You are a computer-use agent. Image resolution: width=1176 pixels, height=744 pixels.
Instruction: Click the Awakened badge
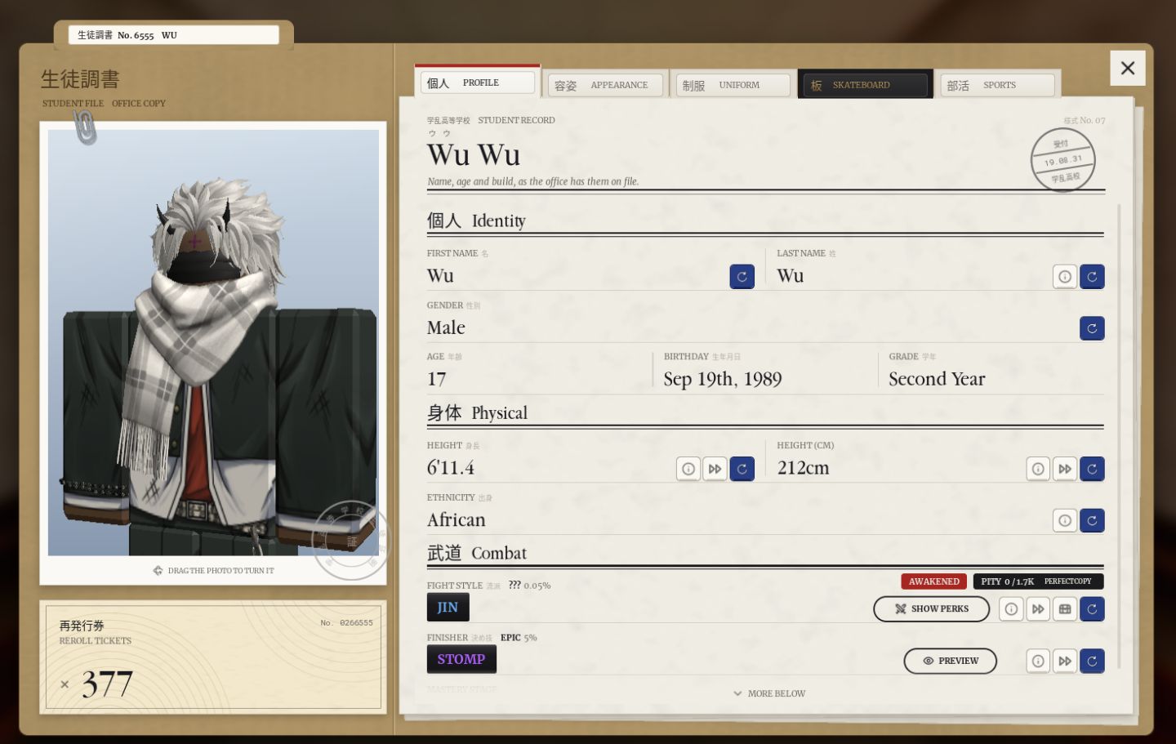934,581
